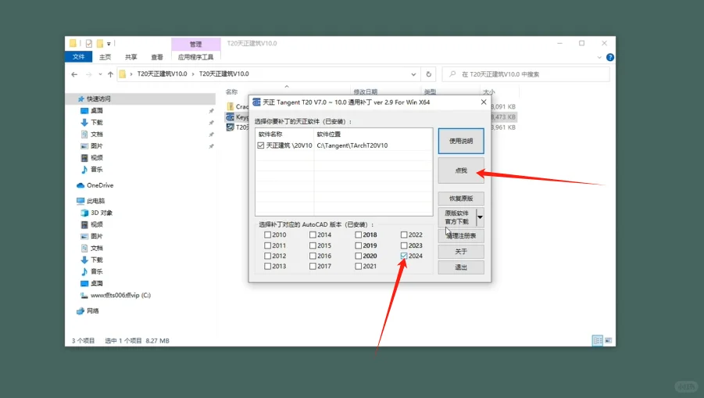The width and height of the screenshot is (704, 398).
Task: Open Explorer help question mark icon
Action: click(609, 57)
